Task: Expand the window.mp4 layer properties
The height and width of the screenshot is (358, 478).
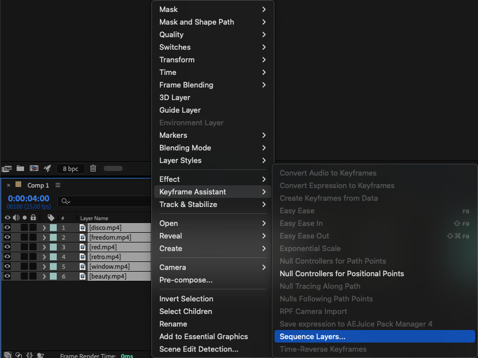Action: point(44,266)
